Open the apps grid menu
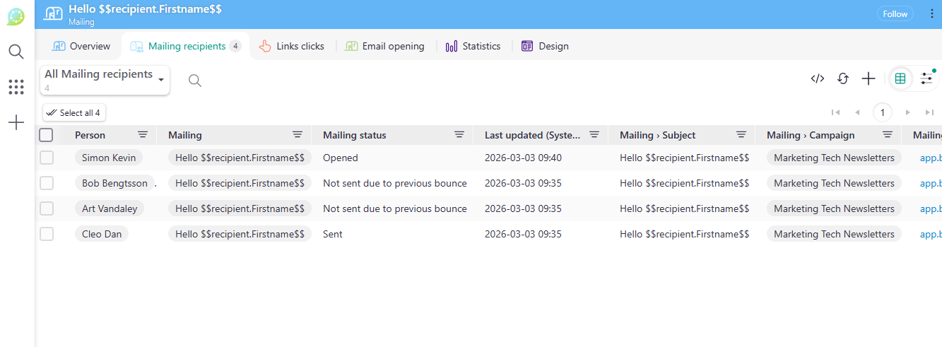942x347 pixels. (16, 87)
